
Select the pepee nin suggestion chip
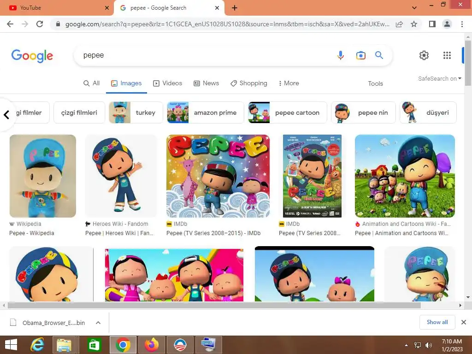pos(363,112)
